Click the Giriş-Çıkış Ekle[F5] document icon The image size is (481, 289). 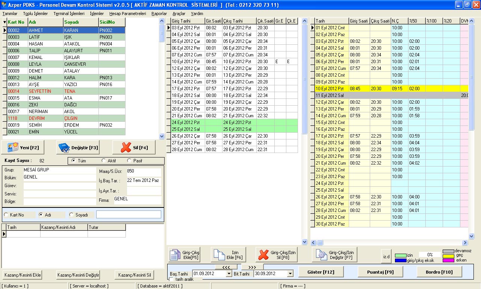click(x=175, y=254)
